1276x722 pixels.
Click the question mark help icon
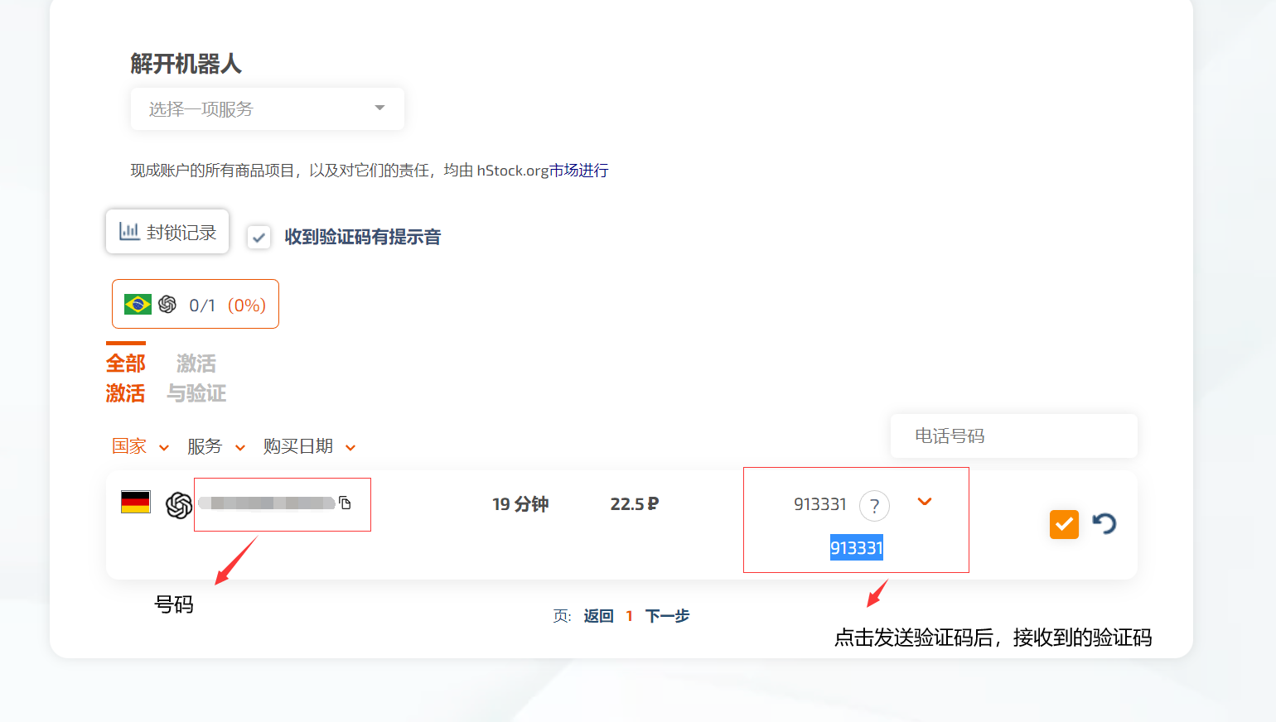[874, 506]
